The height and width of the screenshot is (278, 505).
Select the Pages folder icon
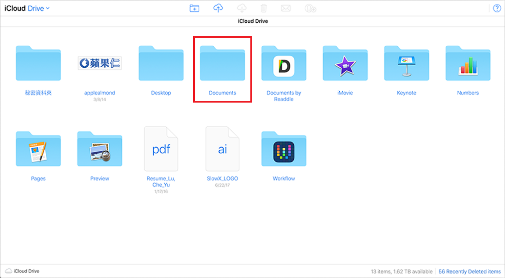[x=38, y=149]
